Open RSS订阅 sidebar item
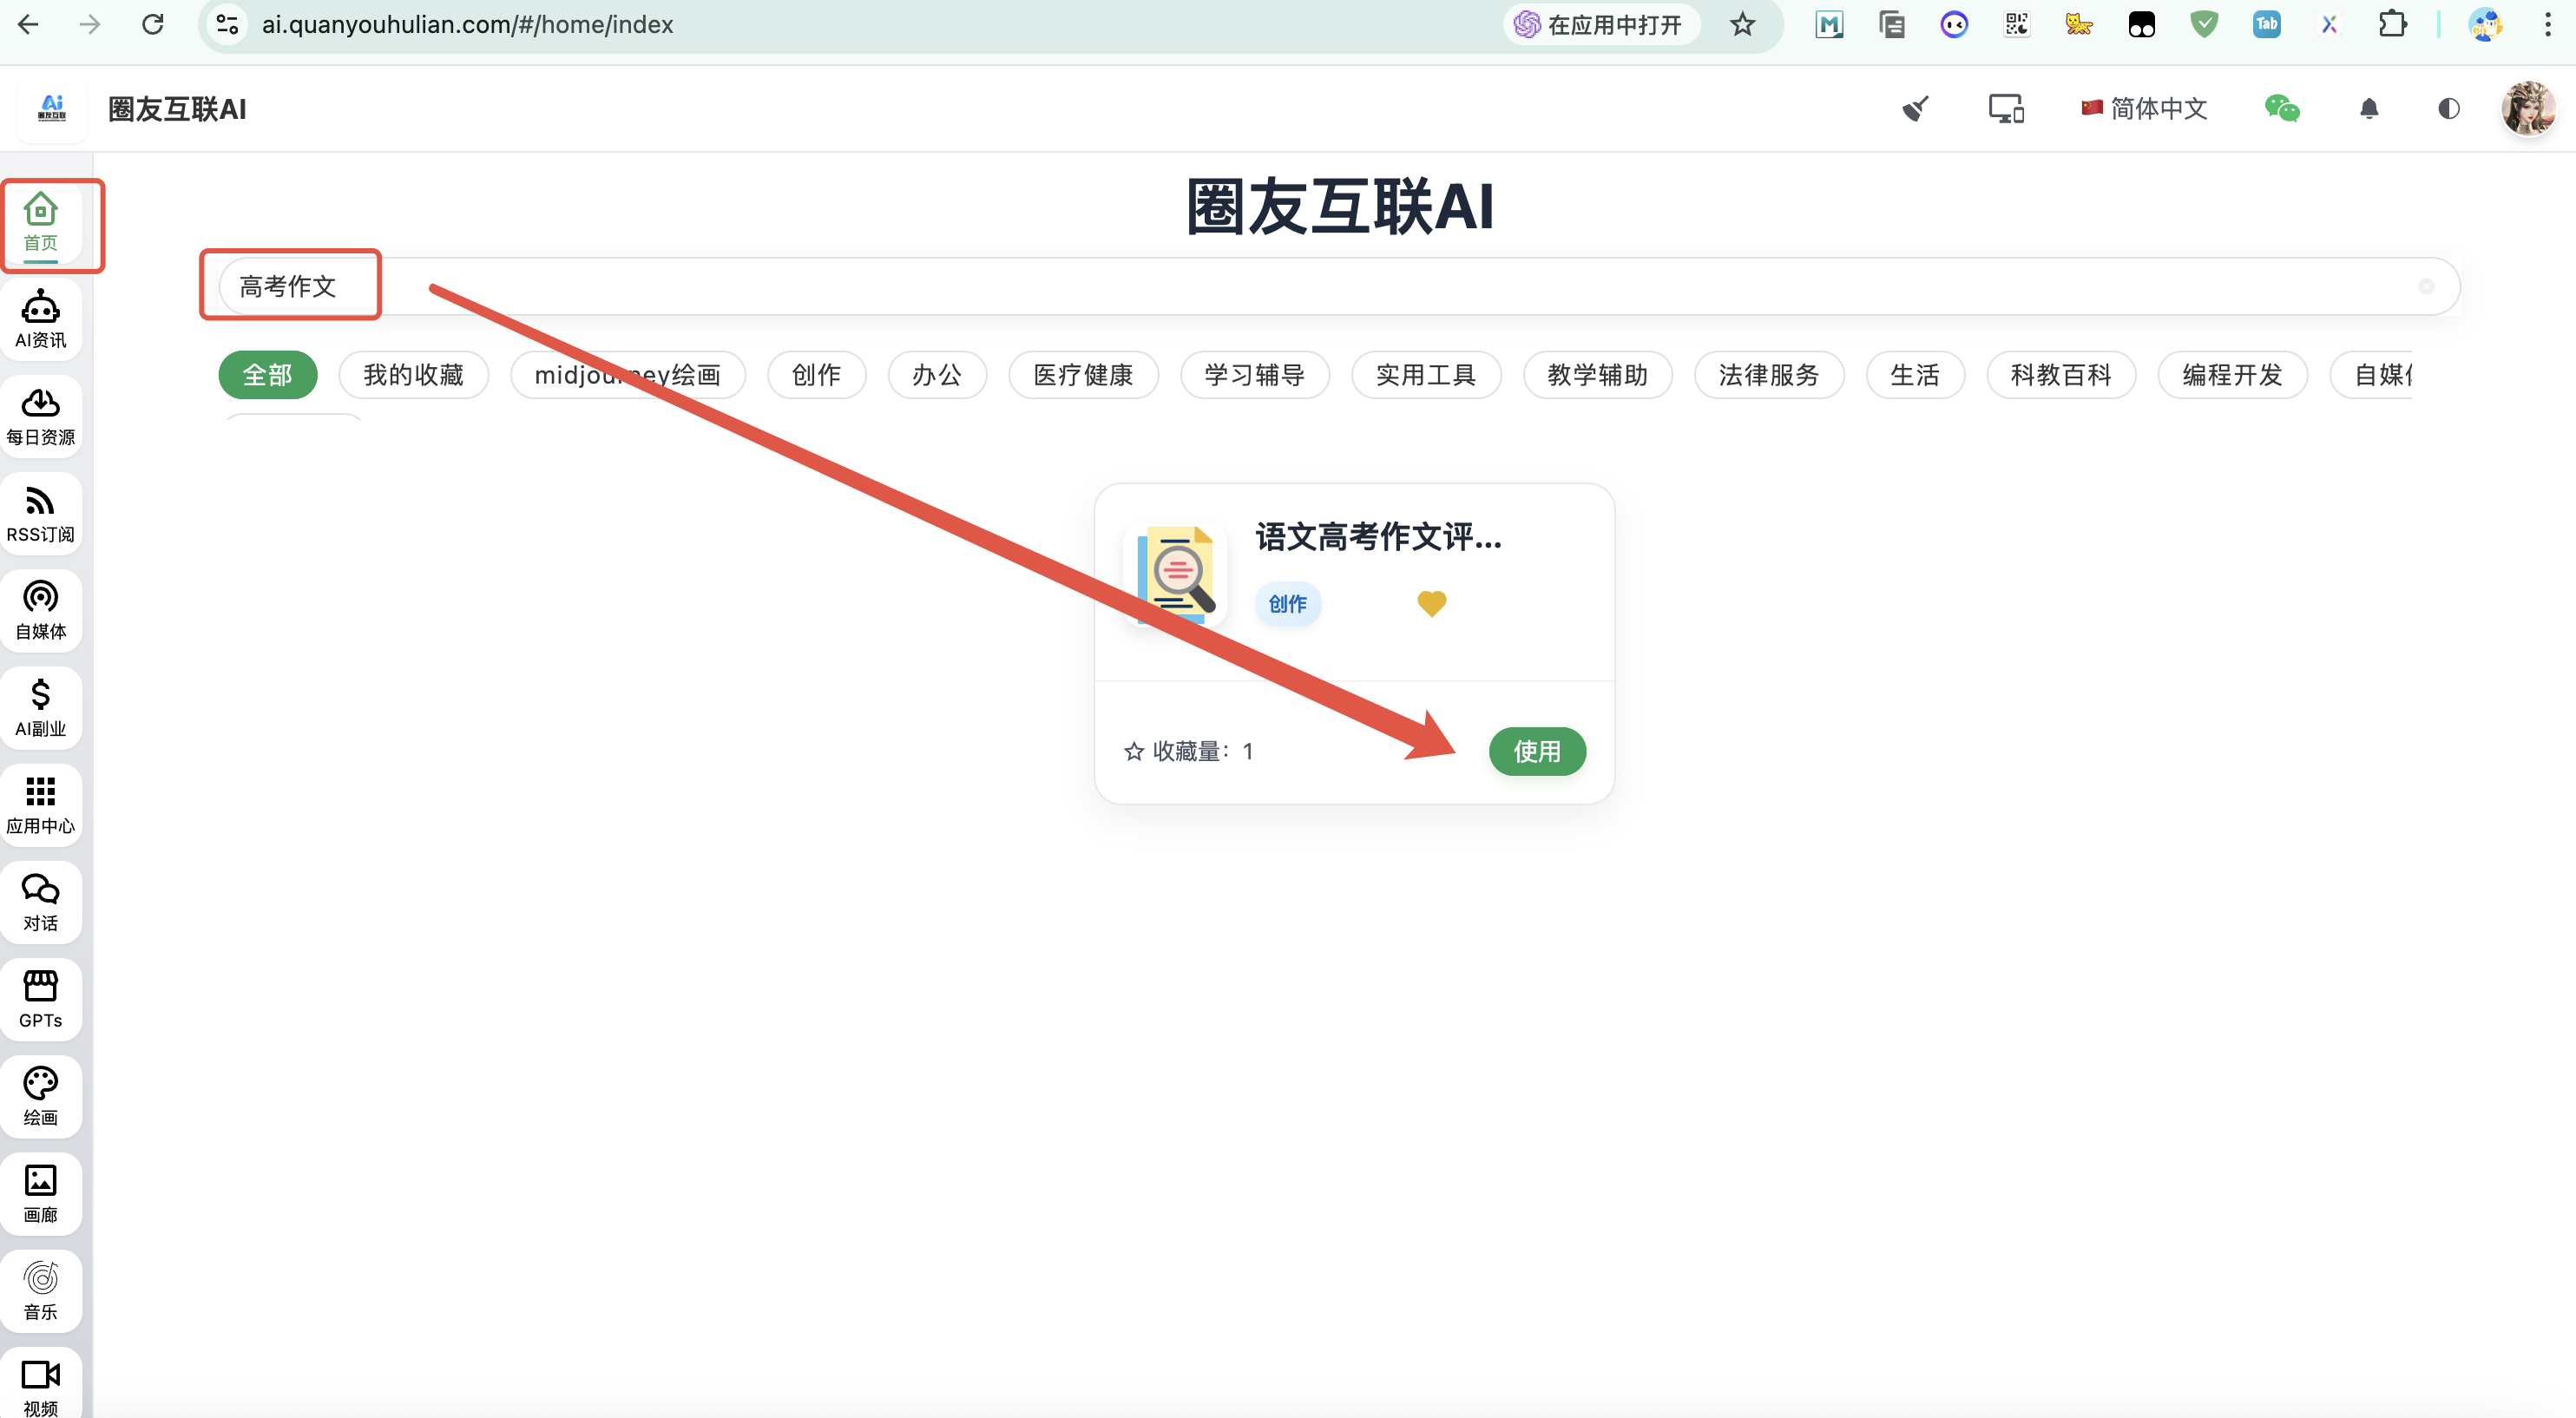 (x=40, y=513)
